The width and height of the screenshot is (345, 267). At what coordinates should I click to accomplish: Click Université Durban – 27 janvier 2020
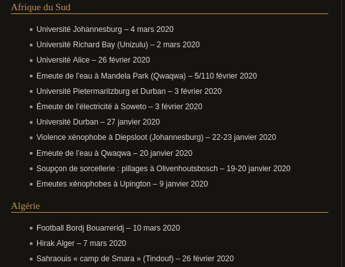tap(98, 122)
